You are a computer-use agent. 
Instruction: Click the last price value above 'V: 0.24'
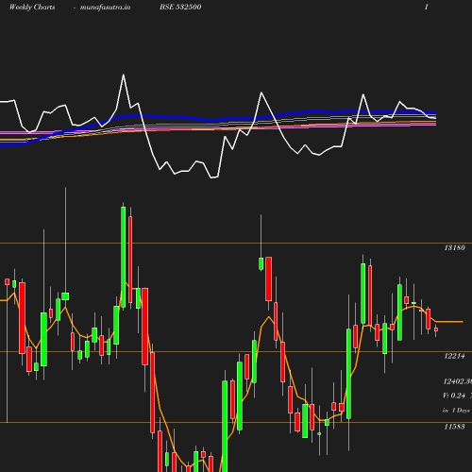[458, 381]
